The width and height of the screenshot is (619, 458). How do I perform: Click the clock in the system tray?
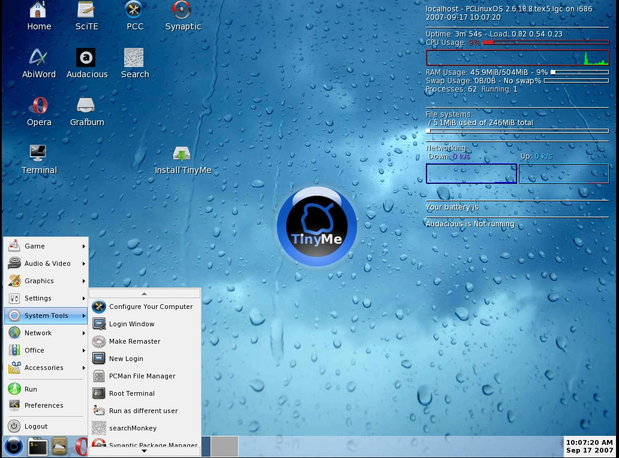pos(590,447)
